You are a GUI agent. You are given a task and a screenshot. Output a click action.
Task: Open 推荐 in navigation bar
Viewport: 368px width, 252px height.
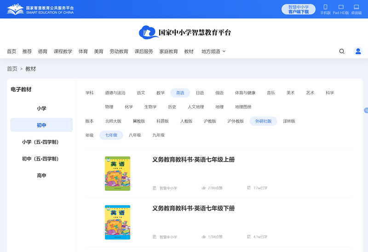27,52
